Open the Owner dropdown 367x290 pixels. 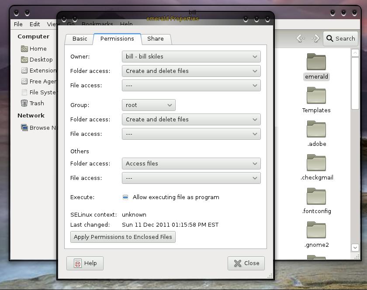pyautogui.click(x=191, y=56)
